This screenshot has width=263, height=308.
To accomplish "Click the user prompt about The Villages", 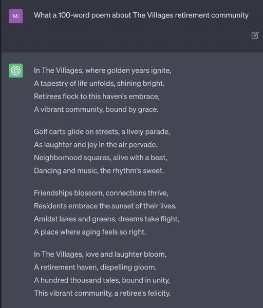I will coord(141,15).
